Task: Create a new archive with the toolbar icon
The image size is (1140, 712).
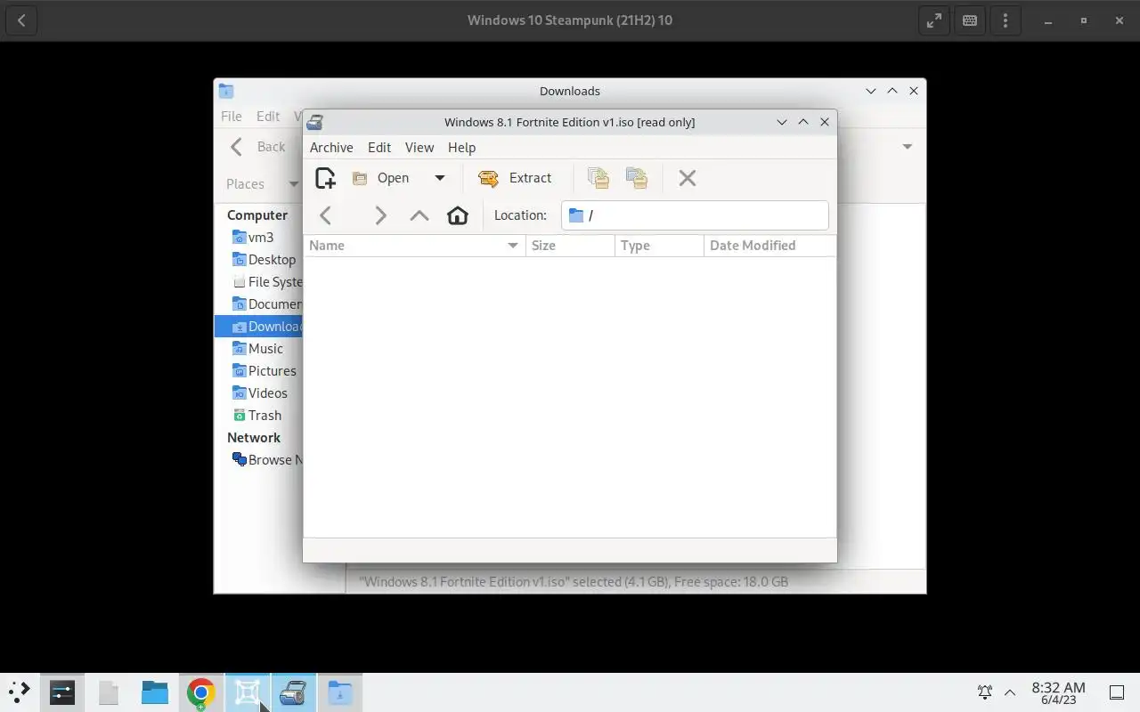Action: (x=326, y=178)
